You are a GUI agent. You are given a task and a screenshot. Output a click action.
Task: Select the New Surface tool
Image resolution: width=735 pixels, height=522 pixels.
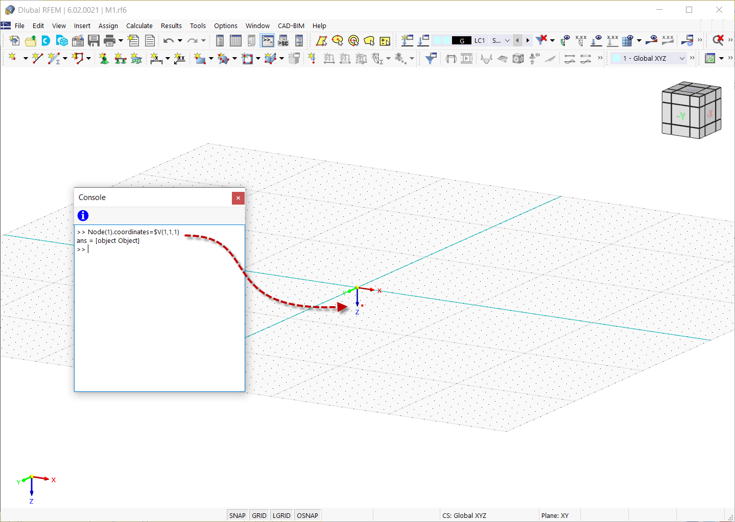[x=200, y=59]
